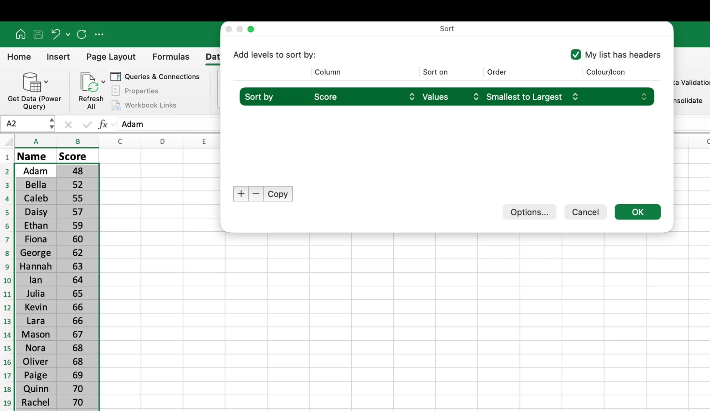Open the more toolbar options ellipsis
710x411 pixels.
(x=99, y=34)
